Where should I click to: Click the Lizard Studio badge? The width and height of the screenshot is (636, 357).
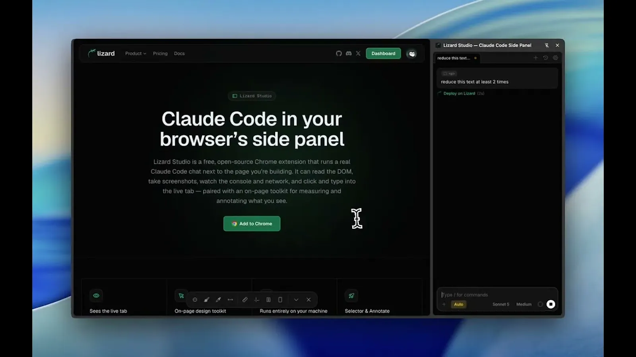point(252,96)
